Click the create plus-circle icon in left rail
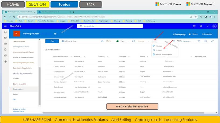 (5, 61)
